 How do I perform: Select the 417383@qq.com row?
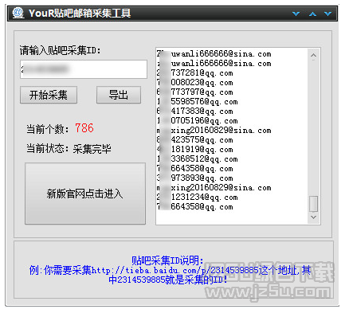pos(194,112)
